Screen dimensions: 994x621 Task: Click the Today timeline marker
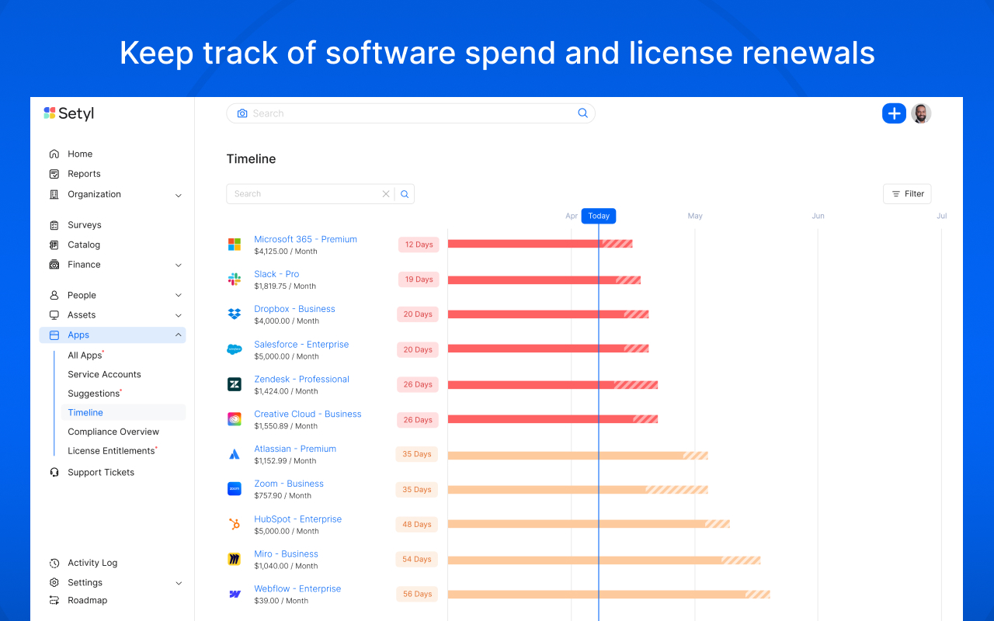(x=599, y=216)
